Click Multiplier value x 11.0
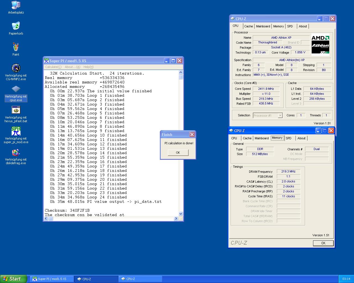Image resolution: width=354 pixels, height=283 pixels. pyautogui.click(x=266, y=94)
